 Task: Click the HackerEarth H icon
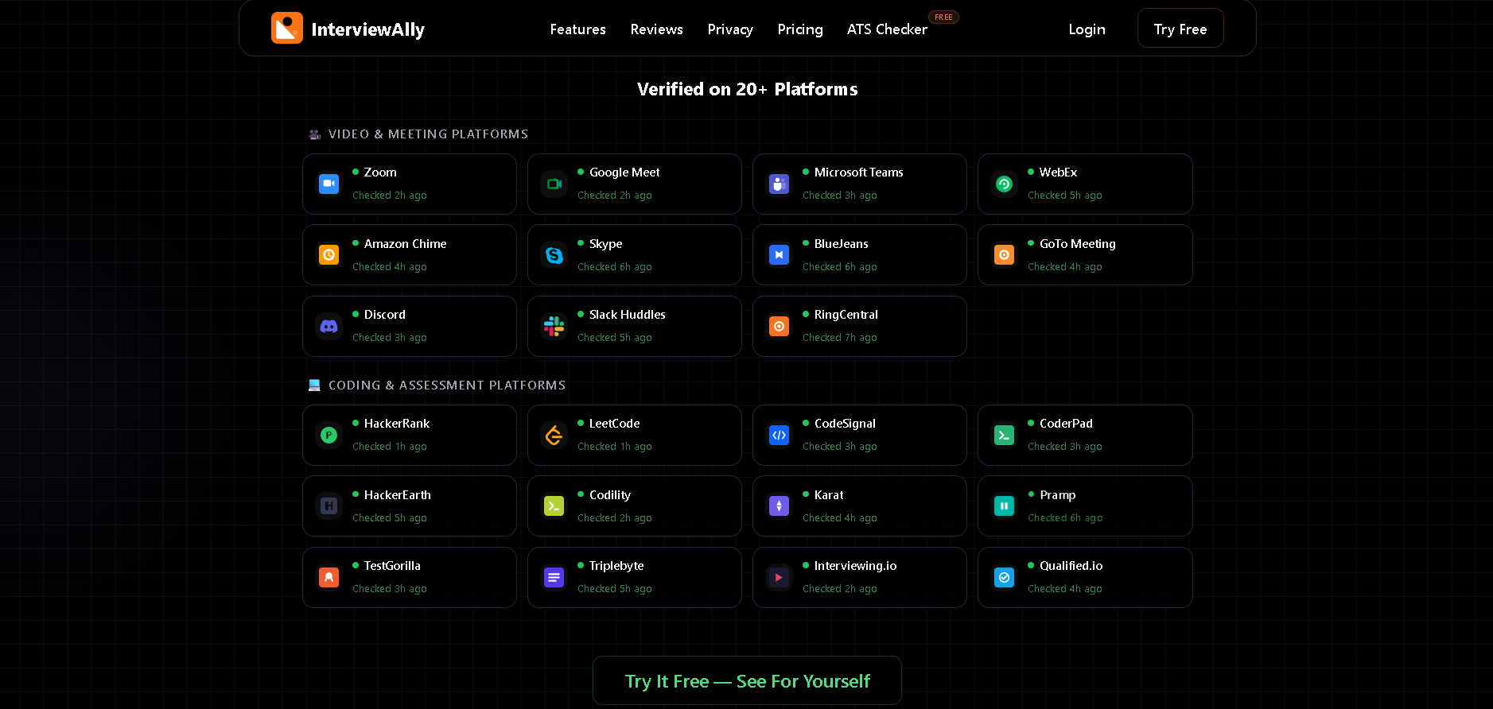coord(329,506)
